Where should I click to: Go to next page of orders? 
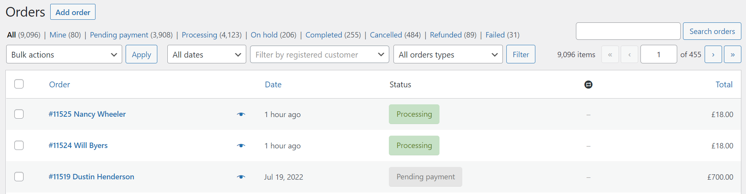(x=713, y=54)
